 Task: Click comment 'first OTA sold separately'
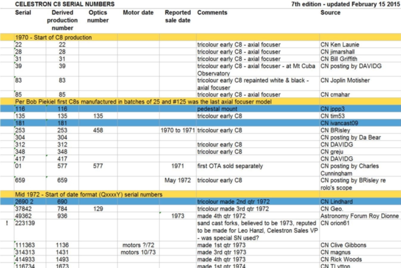tap(230, 166)
